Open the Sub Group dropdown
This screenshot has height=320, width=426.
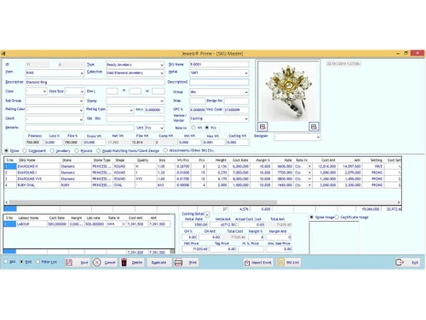click(x=81, y=101)
